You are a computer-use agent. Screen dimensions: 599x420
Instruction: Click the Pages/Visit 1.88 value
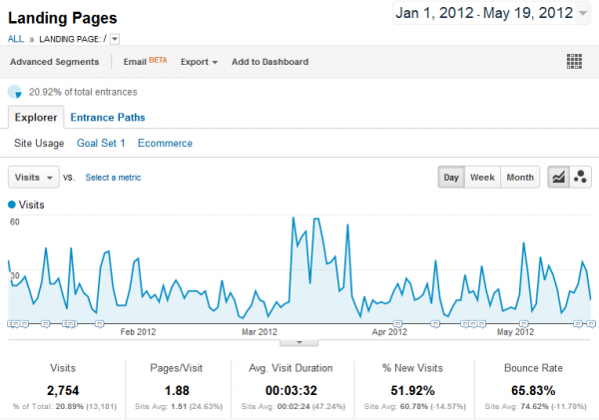[177, 391]
